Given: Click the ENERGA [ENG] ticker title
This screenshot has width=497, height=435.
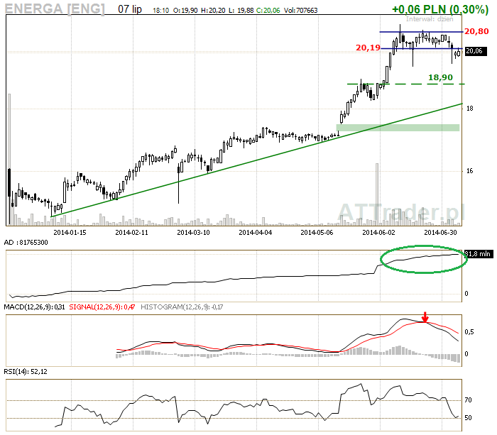Looking at the screenshot, I should (55, 9).
